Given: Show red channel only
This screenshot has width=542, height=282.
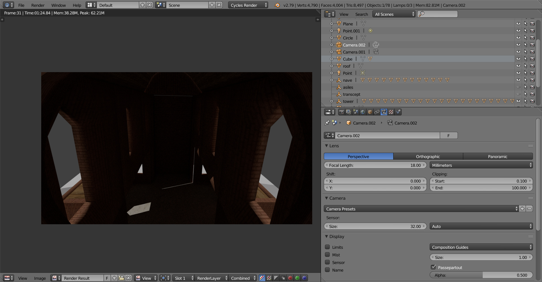Looking at the screenshot, I should point(290,278).
